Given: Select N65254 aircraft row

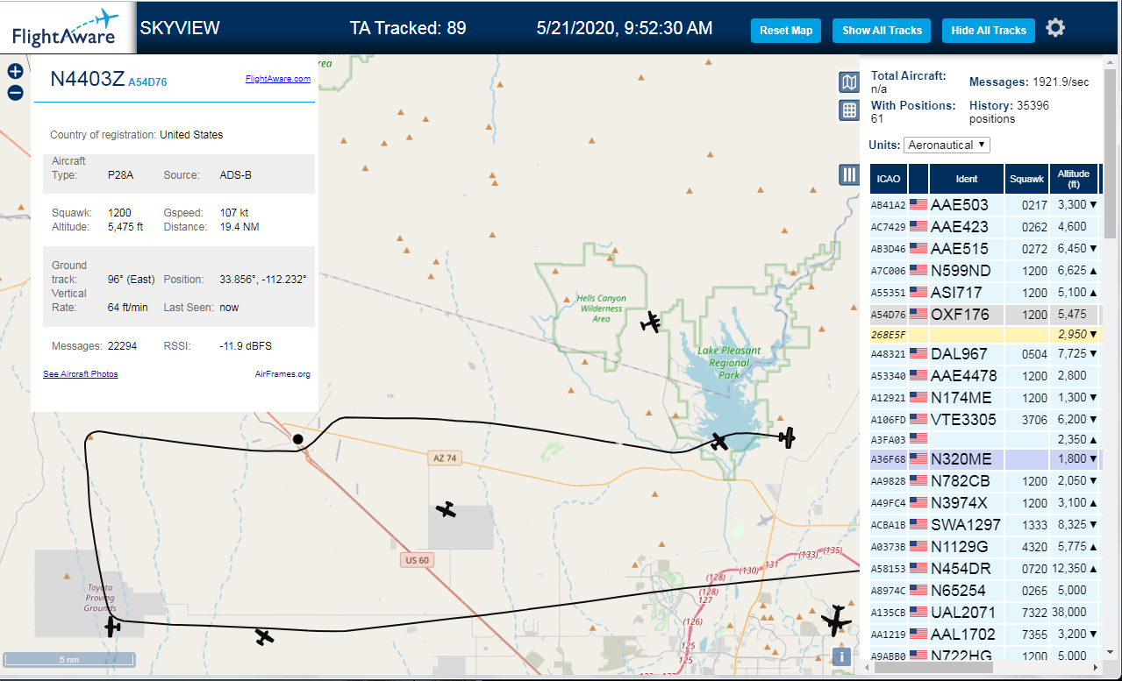Looking at the screenshot, I should click(x=984, y=590).
